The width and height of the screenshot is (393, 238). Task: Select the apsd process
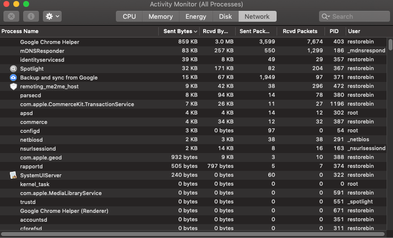click(x=26, y=113)
